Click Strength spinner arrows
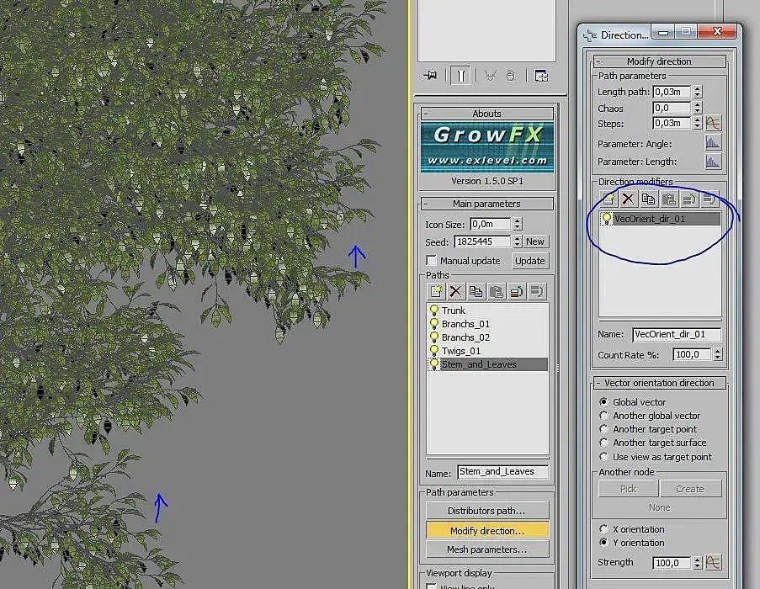This screenshot has height=589, width=760. tap(698, 563)
